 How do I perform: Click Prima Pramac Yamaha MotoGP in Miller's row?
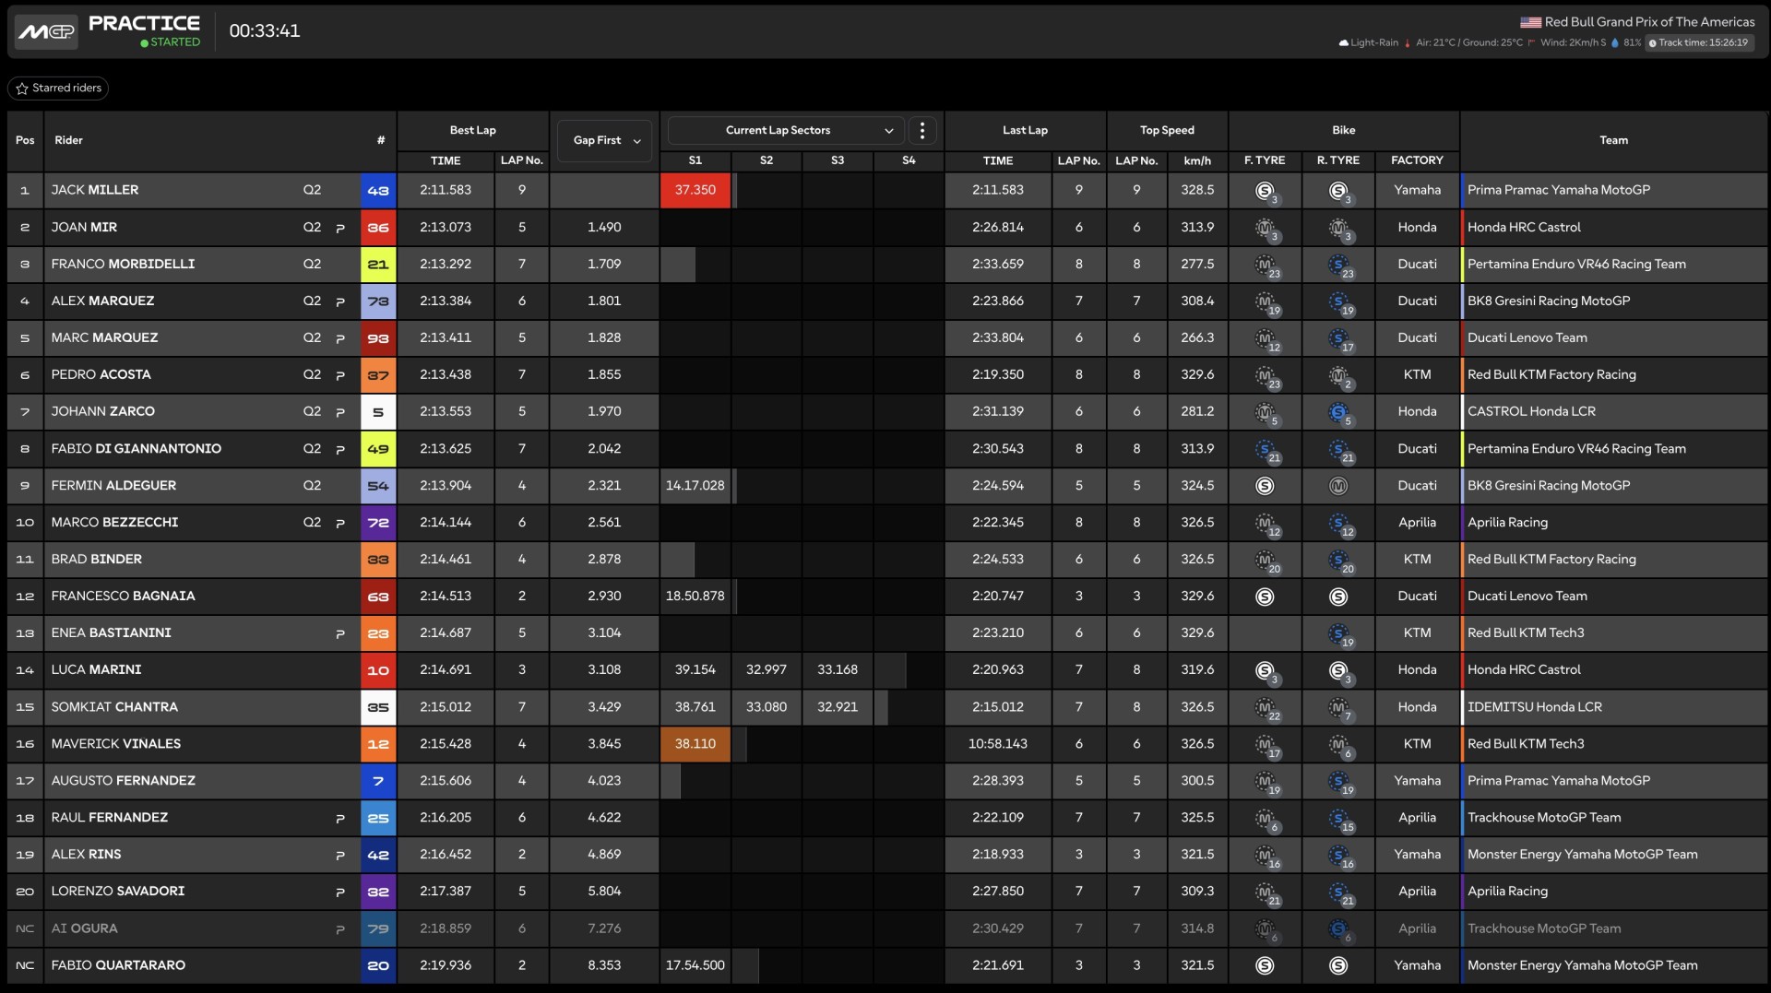[x=1559, y=190]
